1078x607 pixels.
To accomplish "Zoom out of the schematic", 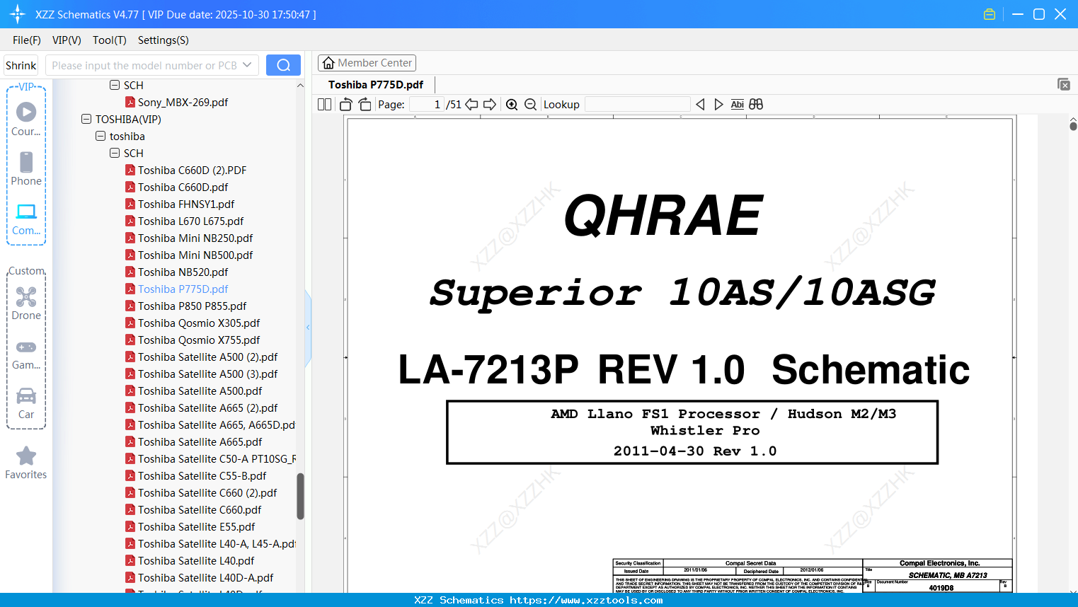I will coord(530,105).
